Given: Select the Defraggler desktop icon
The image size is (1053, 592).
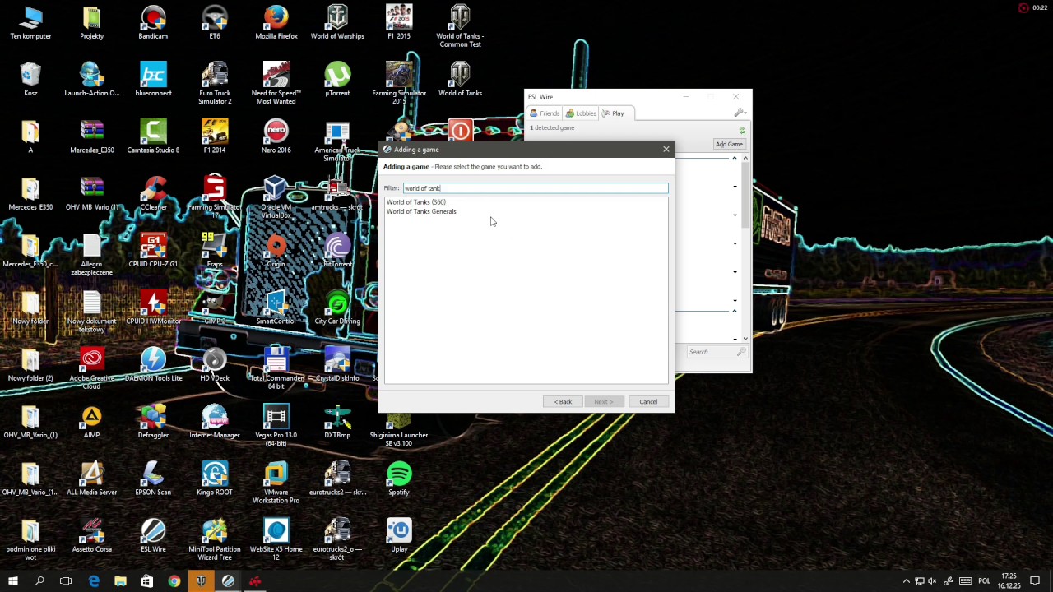Looking at the screenshot, I should 153,422.
